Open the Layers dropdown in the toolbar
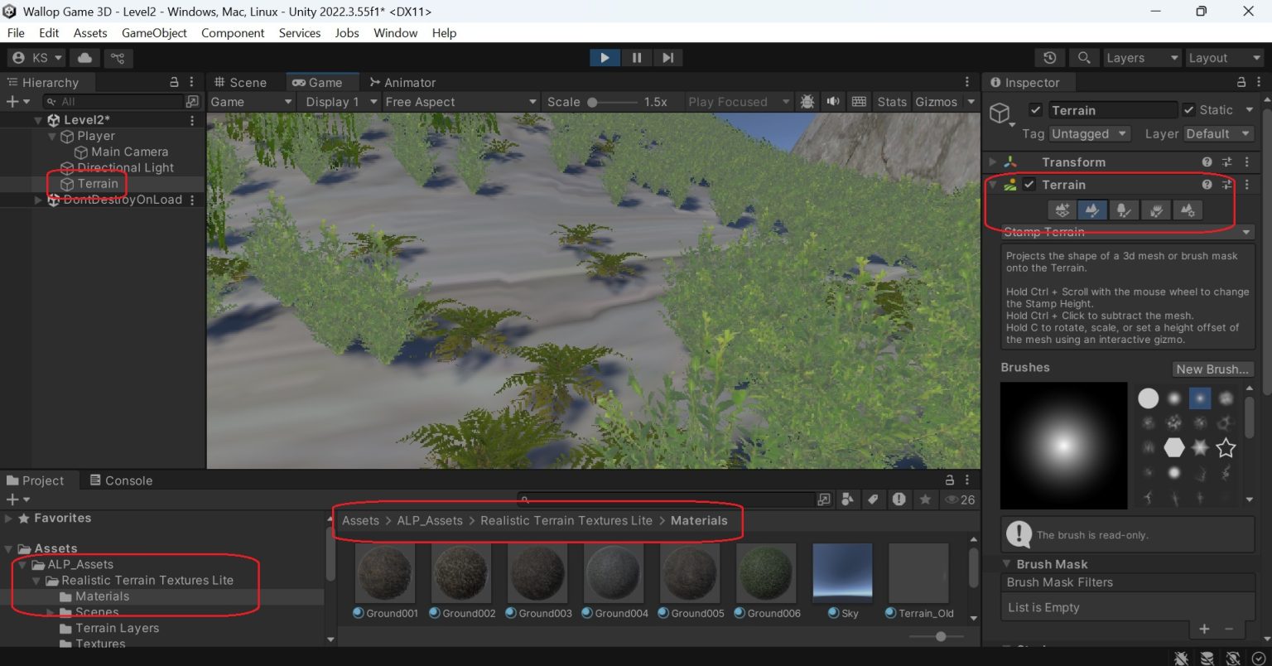Image resolution: width=1272 pixels, height=666 pixels. (x=1141, y=57)
